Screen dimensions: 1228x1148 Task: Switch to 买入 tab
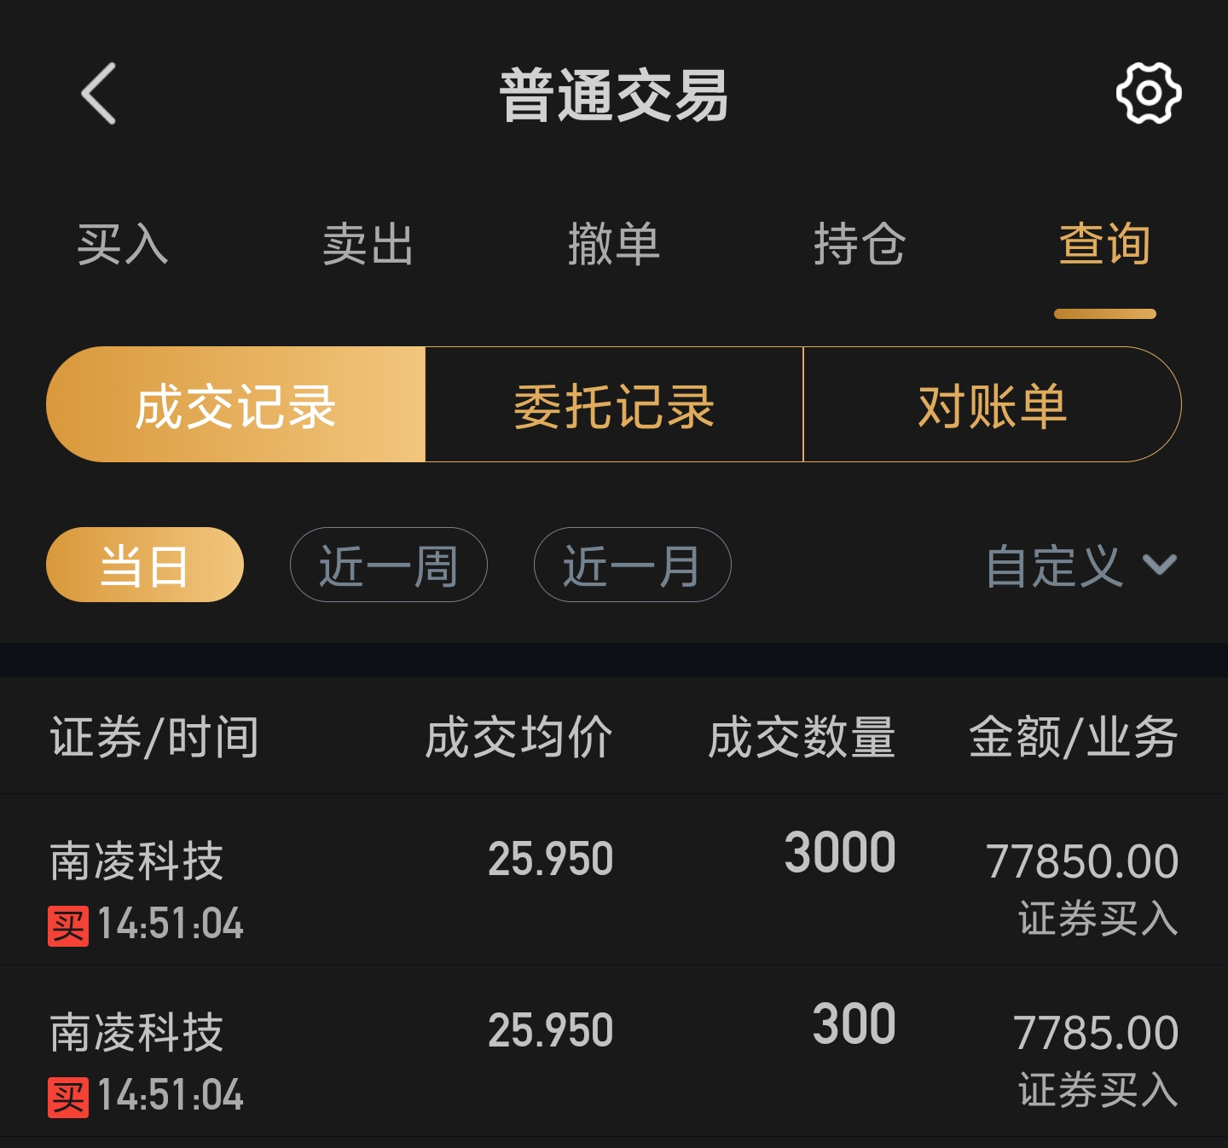click(x=123, y=245)
